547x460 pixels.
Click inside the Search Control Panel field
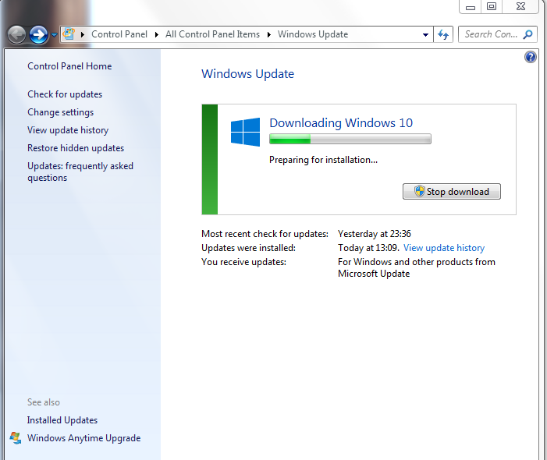click(x=490, y=34)
